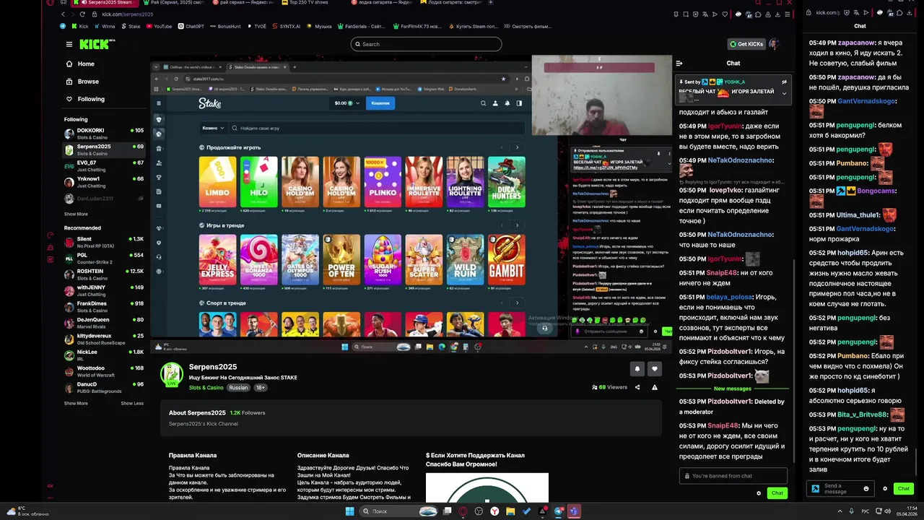Open new browser tab with plus
This screenshot has width=924, height=520.
(x=491, y=3)
